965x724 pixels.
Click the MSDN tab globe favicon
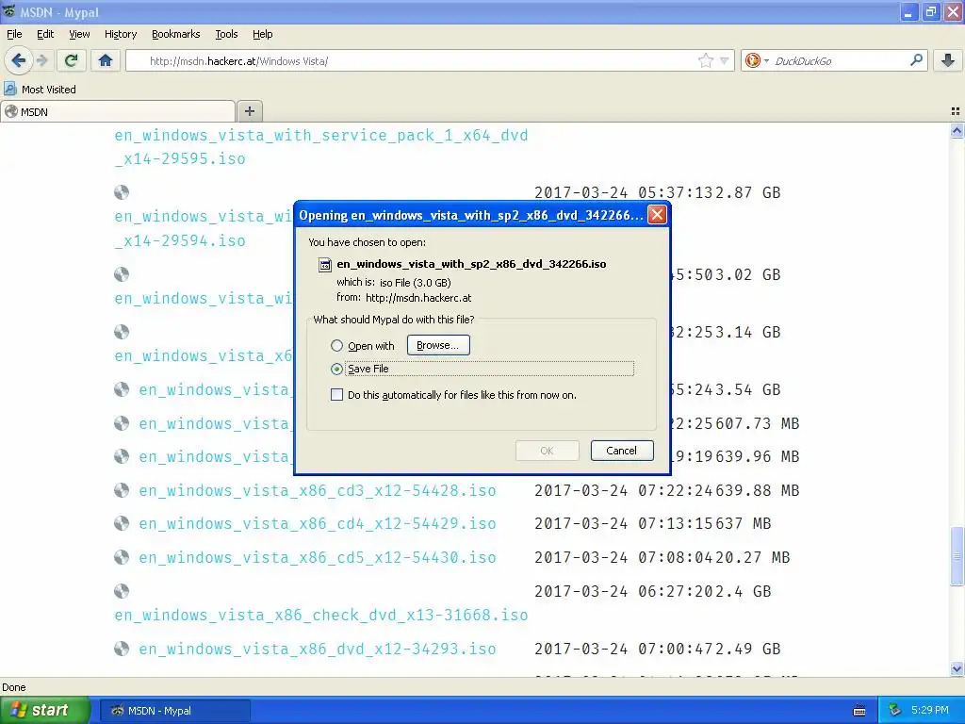click(11, 111)
